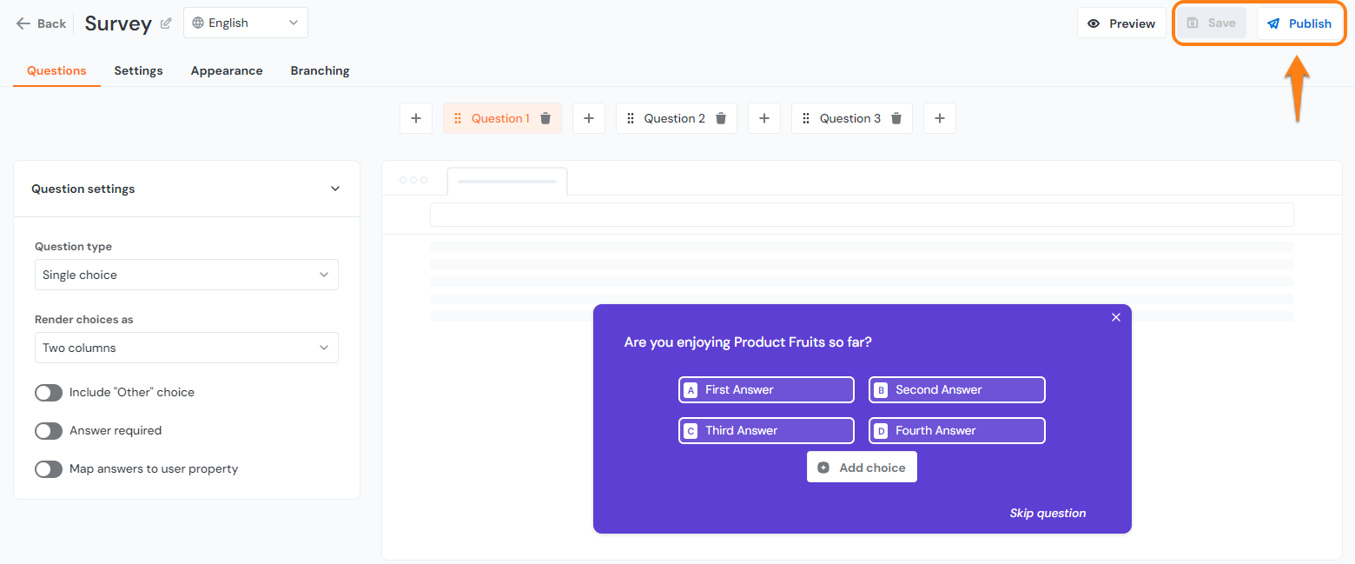The width and height of the screenshot is (1355, 564).
Task: Click the Skip question link in the survey
Action: [1048, 513]
